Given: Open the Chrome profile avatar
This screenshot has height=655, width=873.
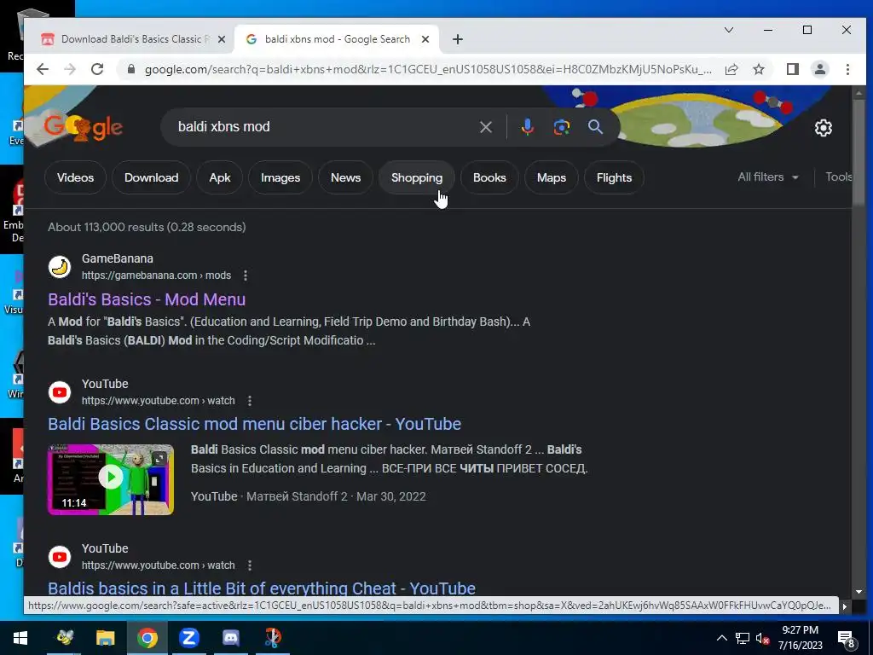Looking at the screenshot, I should point(819,69).
